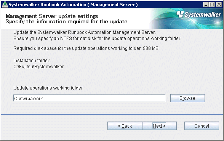224x141 pixels.
Task: Click the Specify the information required subheading
Action: pyautogui.click(x=67, y=22)
